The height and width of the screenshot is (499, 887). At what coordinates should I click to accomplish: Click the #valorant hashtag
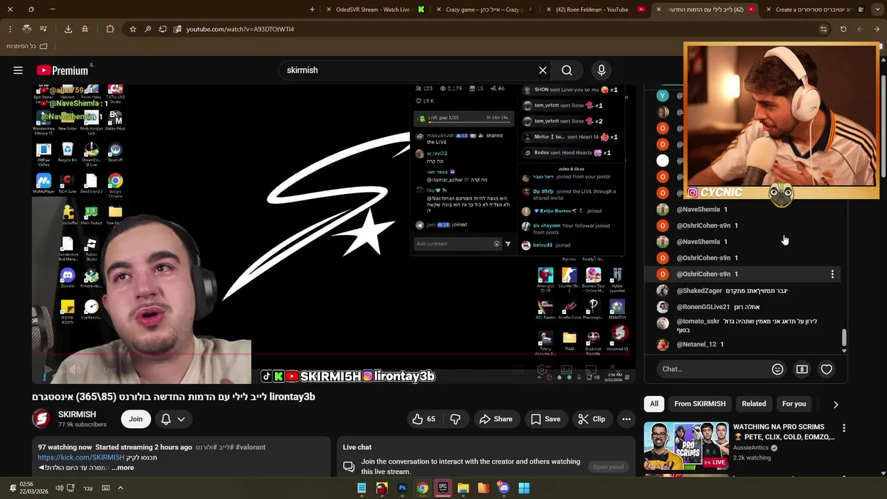[250, 448]
